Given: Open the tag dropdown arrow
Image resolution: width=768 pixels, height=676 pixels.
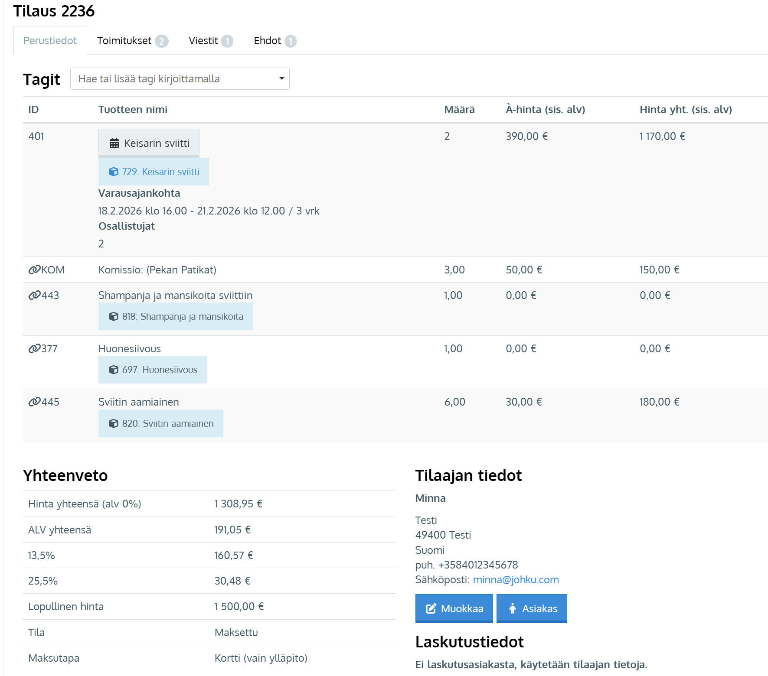Looking at the screenshot, I should 281,78.
